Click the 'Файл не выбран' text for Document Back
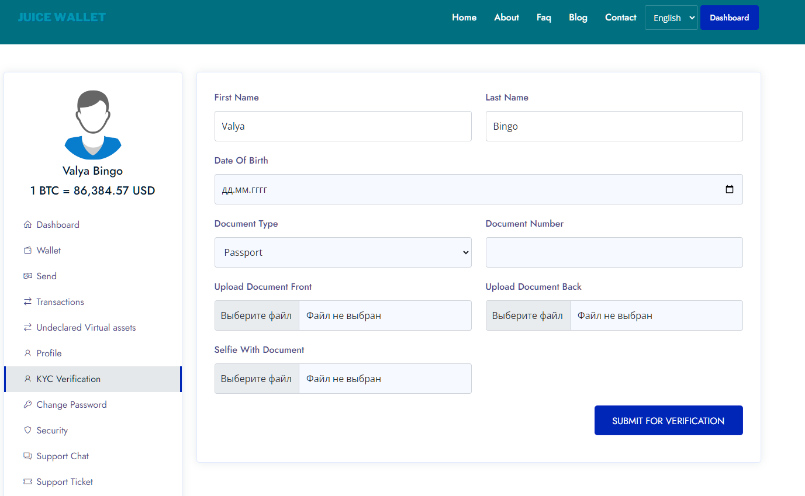This screenshot has width=805, height=496. 615,315
